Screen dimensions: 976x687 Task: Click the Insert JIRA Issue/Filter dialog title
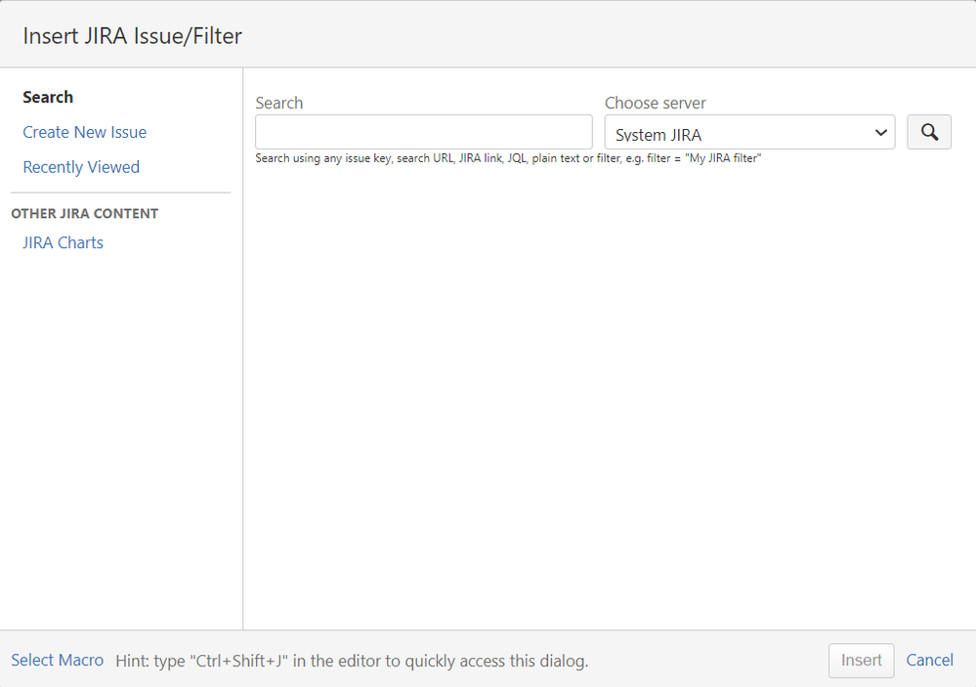coord(133,36)
